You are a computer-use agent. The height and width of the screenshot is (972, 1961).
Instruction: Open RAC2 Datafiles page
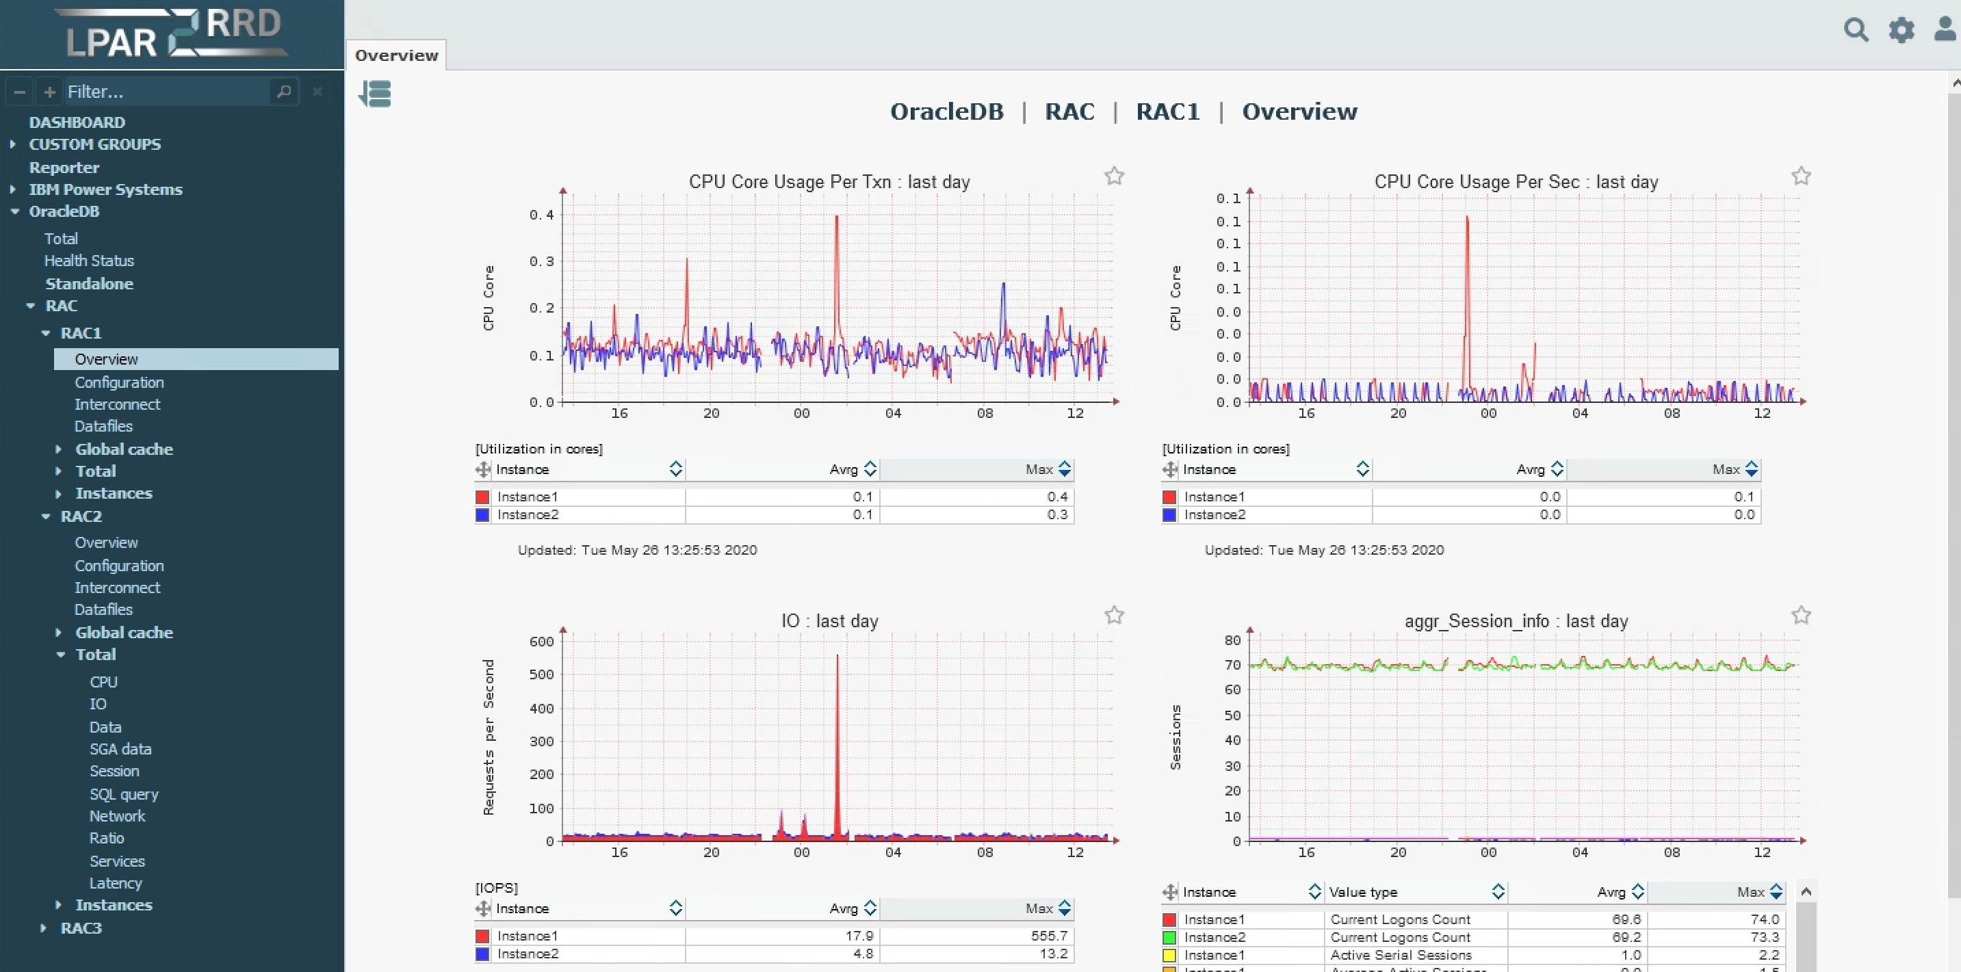pyautogui.click(x=103, y=609)
